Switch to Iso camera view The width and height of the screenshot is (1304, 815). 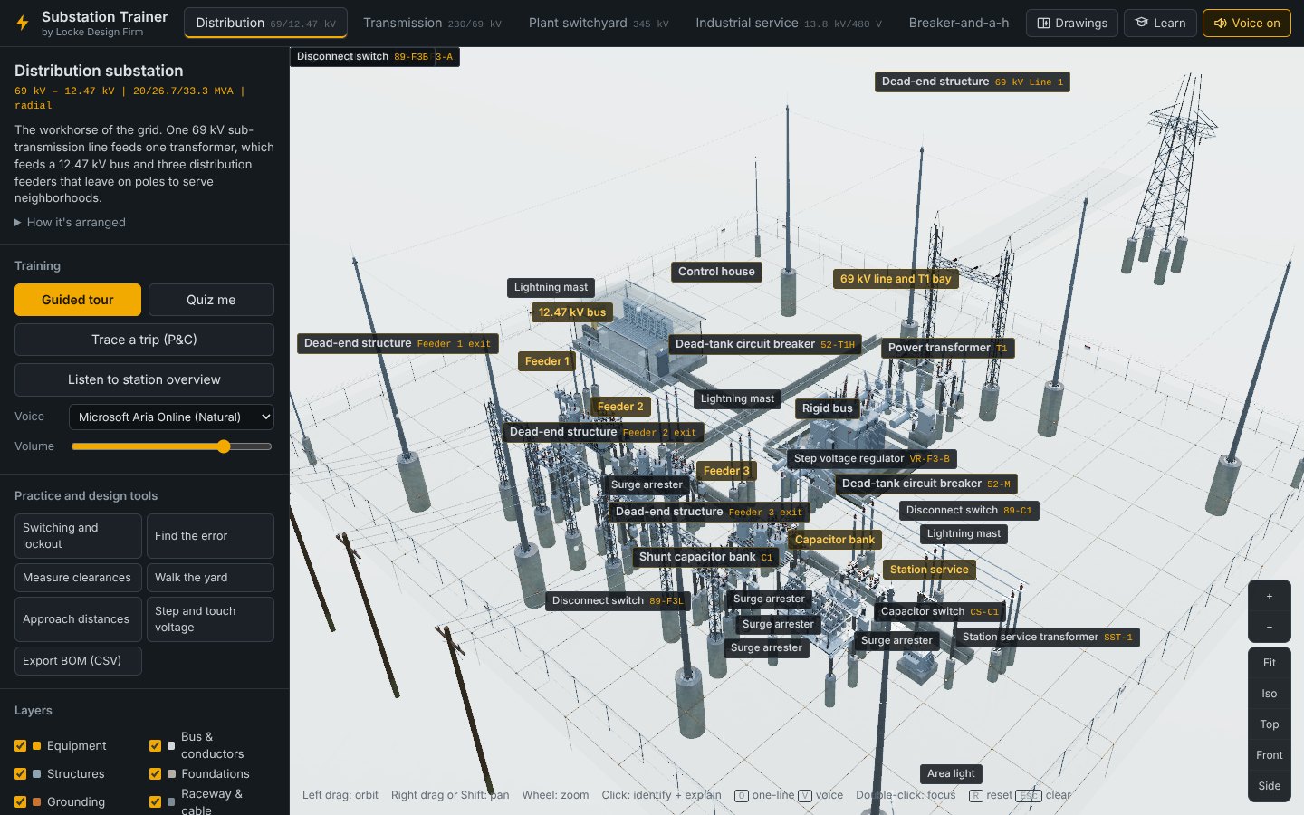[x=1270, y=694]
